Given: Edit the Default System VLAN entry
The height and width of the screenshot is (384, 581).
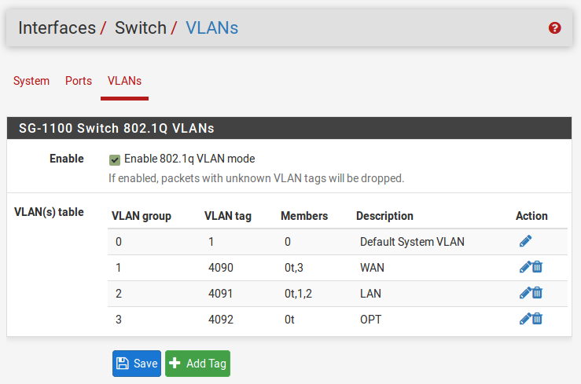Looking at the screenshot, I should 526,241.
